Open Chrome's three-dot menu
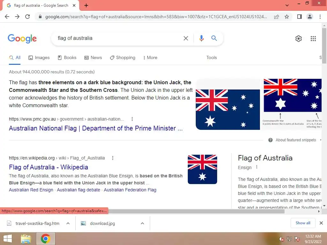The width and height of the screenshot is (327, 245). [320, 17]
